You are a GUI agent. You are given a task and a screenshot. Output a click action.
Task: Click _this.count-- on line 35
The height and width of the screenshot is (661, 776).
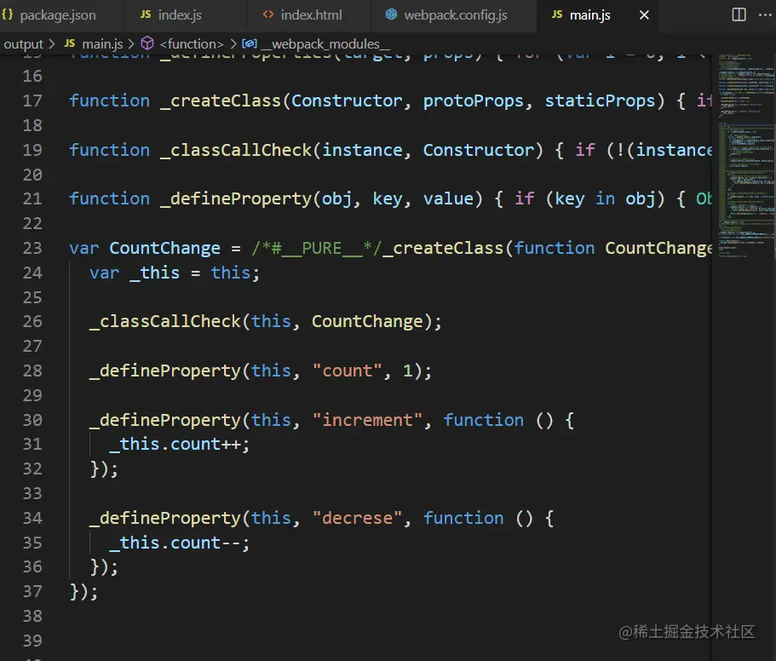click(x=175, y=543)
